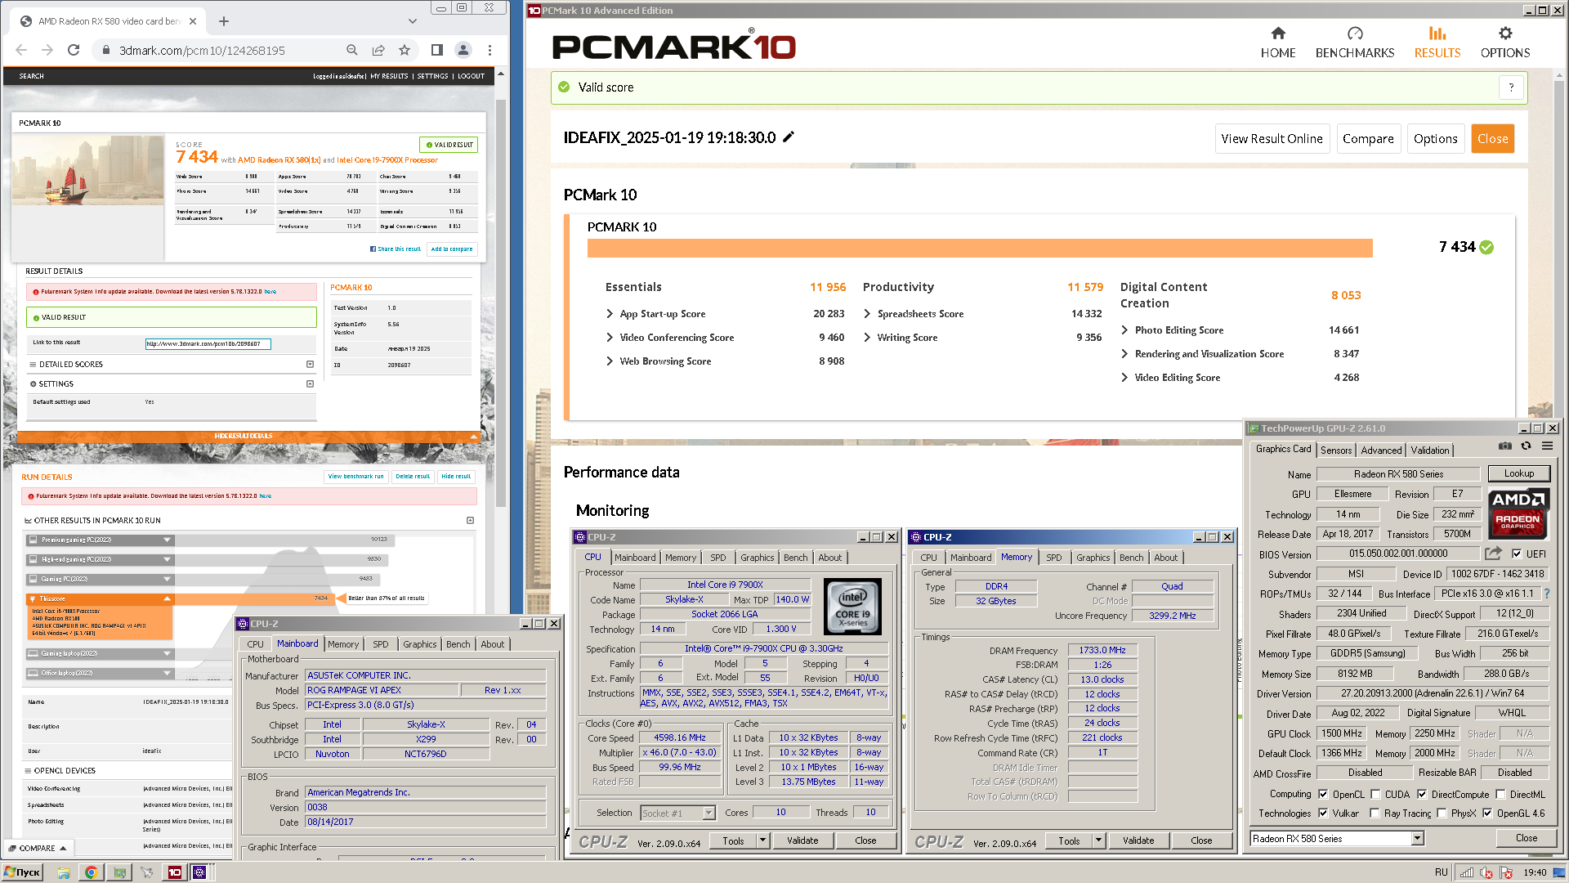
Task: Toggle the OpenGL 4.6 checkbox
Action: click(1487, 814)
